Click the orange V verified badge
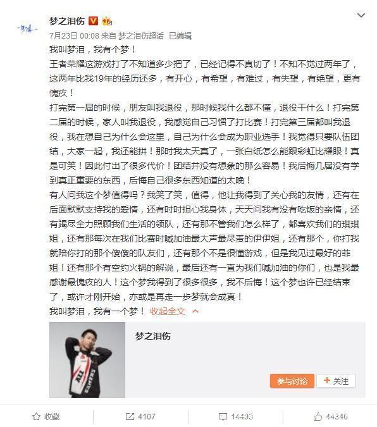 (94, 21)
